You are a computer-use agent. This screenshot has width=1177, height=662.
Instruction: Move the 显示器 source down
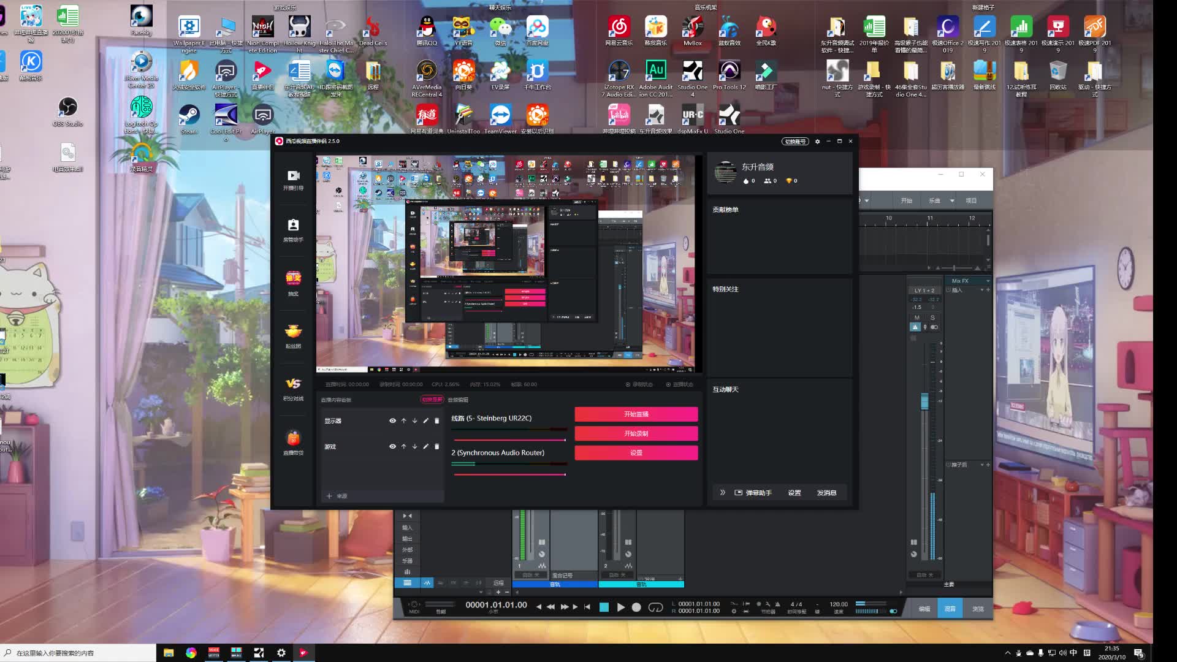click(x=414, y=420)
